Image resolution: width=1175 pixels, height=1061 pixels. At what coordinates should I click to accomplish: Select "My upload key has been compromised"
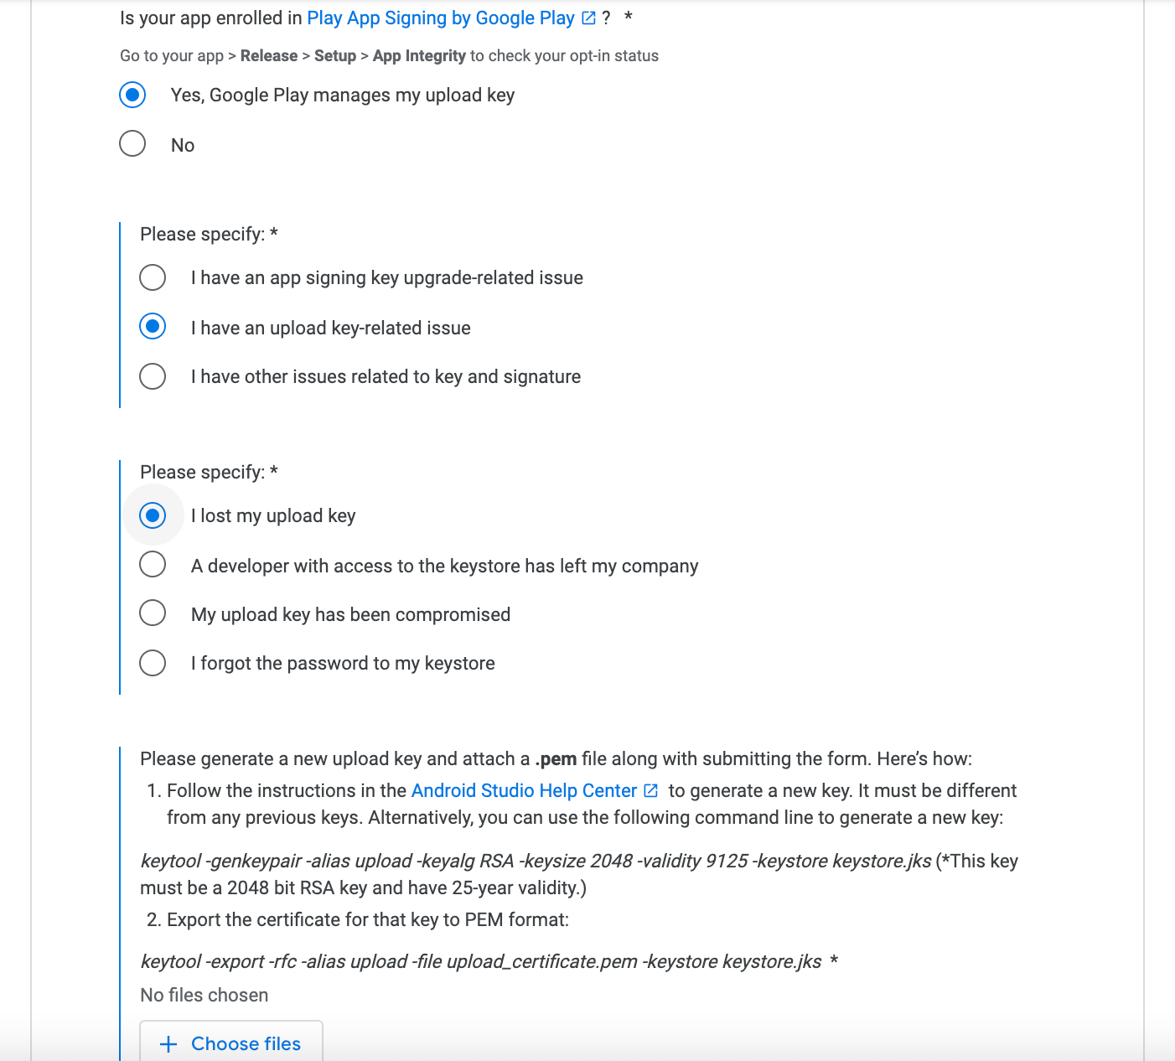(x=153, y=613)
